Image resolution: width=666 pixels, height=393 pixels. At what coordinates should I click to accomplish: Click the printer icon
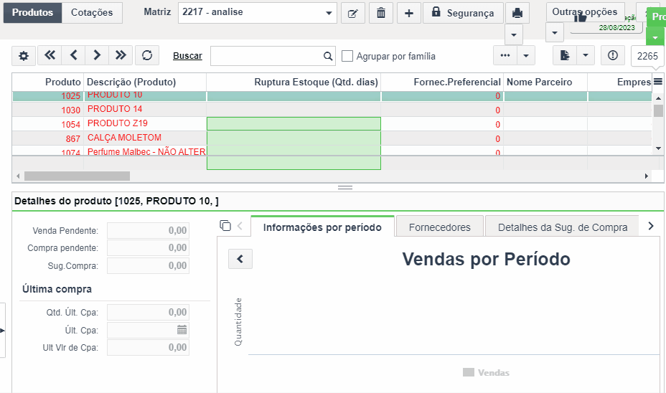(x=517, y=13)
